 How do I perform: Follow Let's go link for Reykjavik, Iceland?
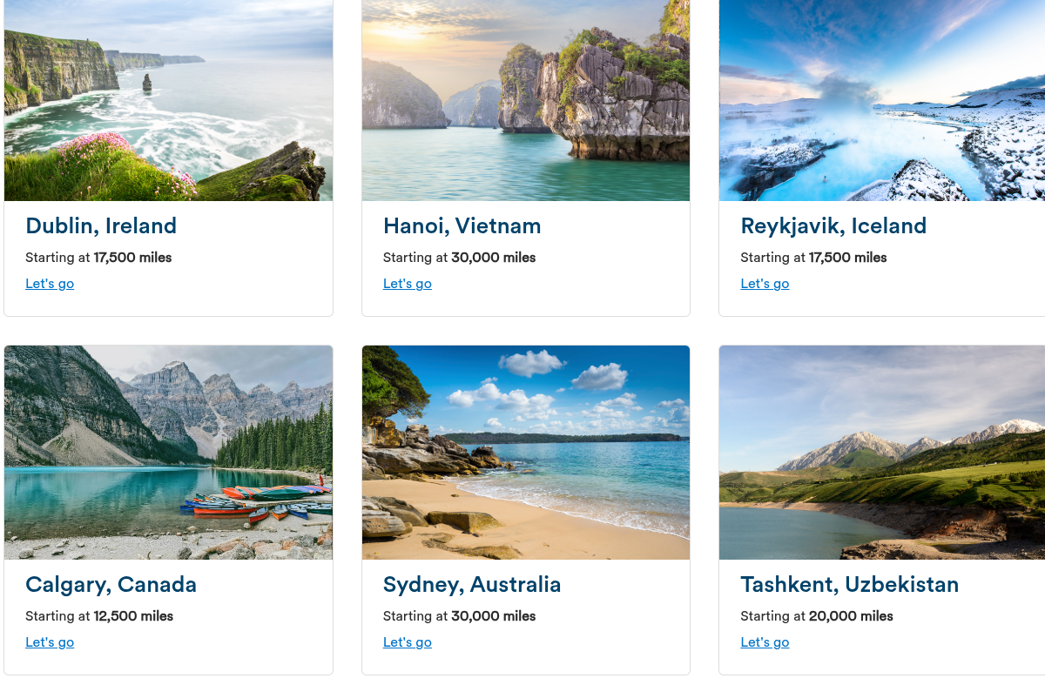tap(765, 284)
